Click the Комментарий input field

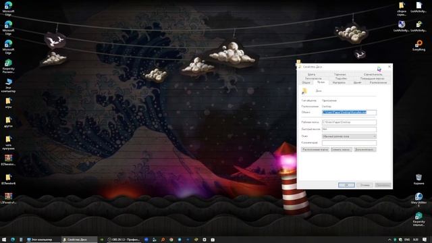point(349,142)
